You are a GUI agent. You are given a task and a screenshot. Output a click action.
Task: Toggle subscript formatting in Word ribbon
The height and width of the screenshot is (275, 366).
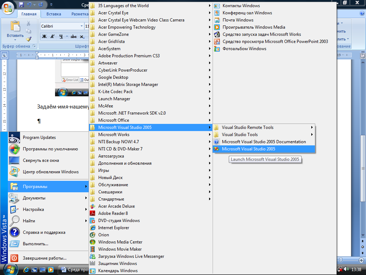pos(82,37)
